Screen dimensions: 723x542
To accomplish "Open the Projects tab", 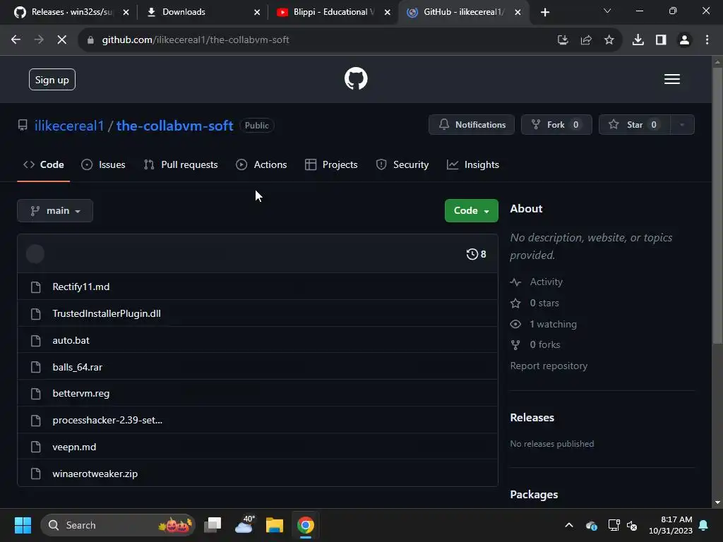I will pyautogui.click(x=332, y=165).
